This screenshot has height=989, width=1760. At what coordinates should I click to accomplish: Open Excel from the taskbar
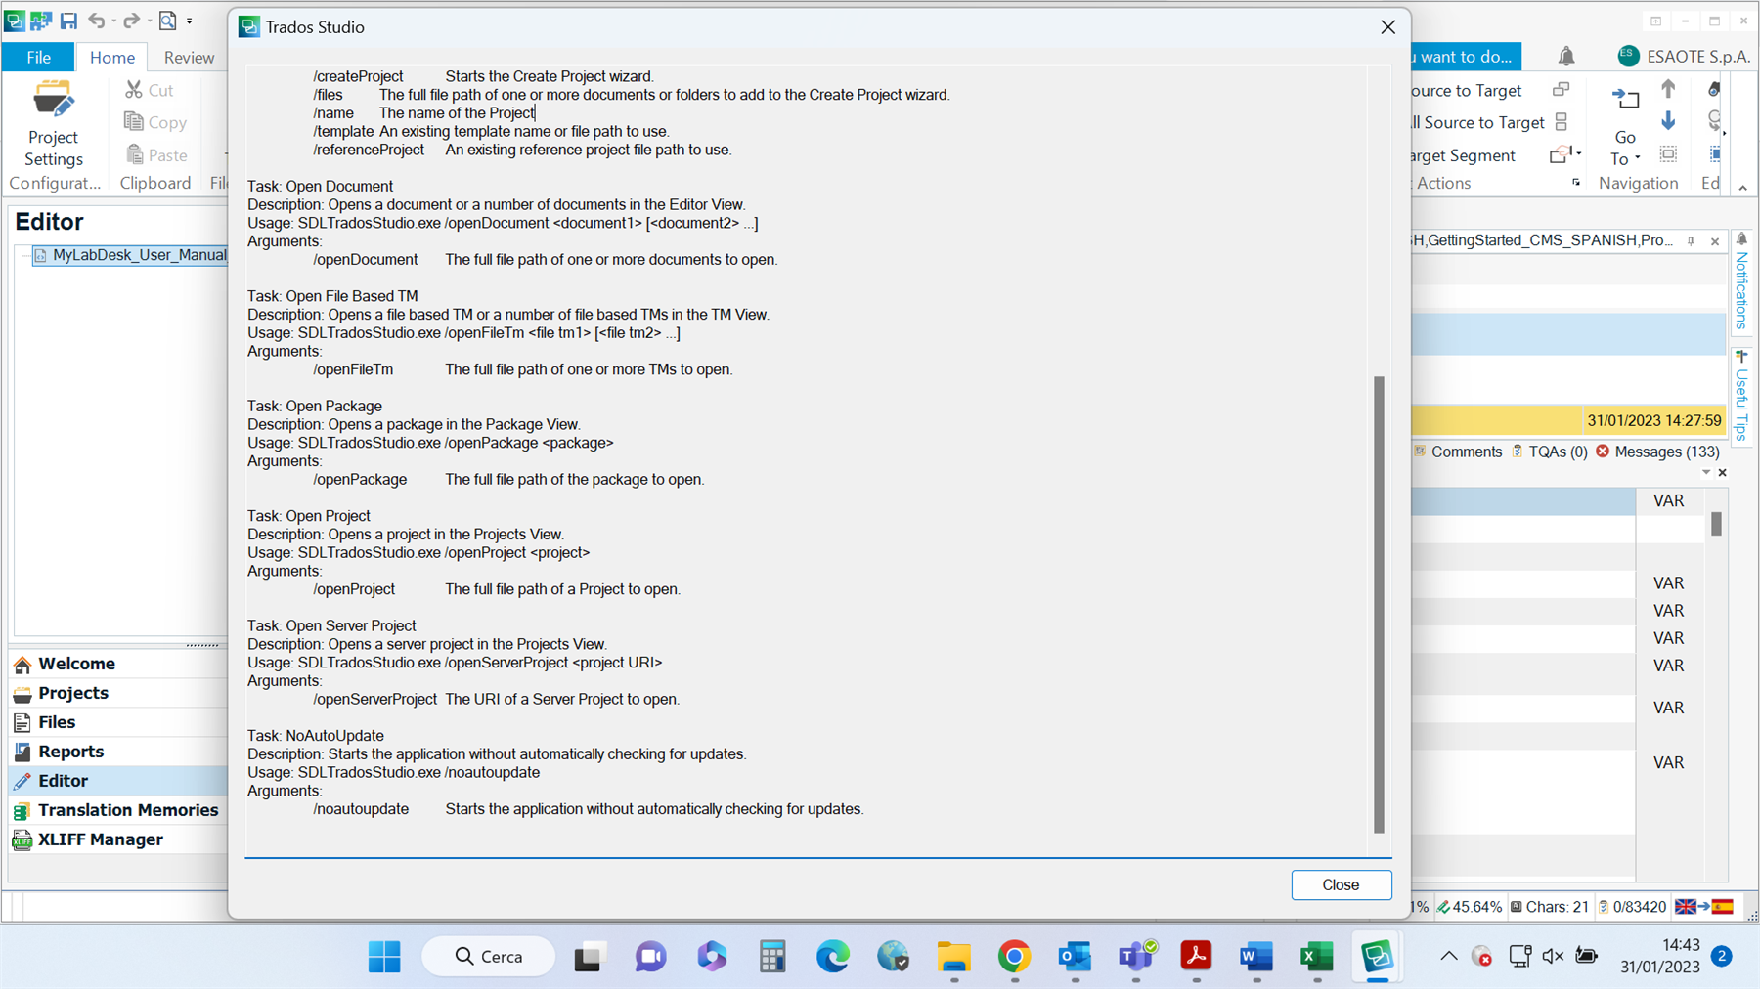(x=1317, y=957)
